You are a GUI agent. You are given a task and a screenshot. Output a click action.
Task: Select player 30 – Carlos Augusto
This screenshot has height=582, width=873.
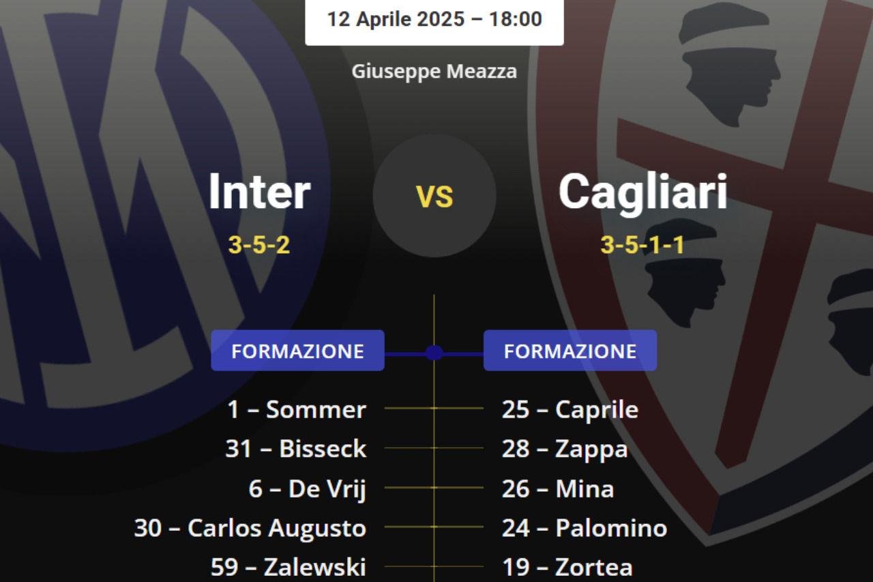(x=250, y=528)
